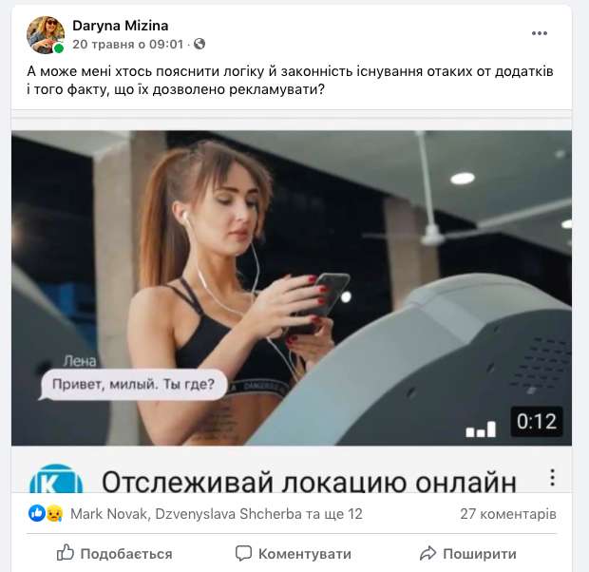Click the blue K app logo
Viewport: 589px width, 572px height.
(56, 479)
